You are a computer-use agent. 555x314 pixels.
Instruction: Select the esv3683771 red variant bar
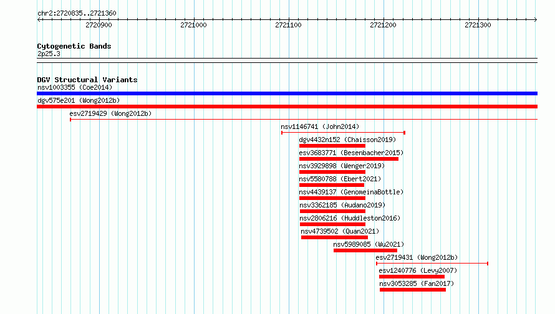[349, 159]
